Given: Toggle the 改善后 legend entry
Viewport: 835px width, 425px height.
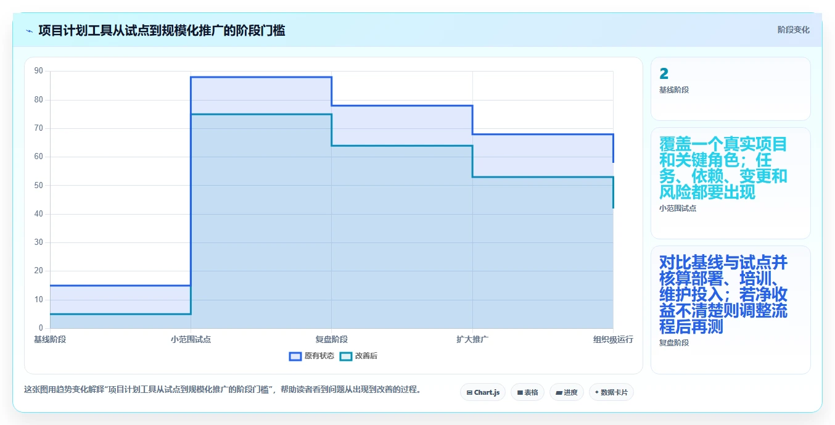Looking at the screenshot, I should [358, 356].
